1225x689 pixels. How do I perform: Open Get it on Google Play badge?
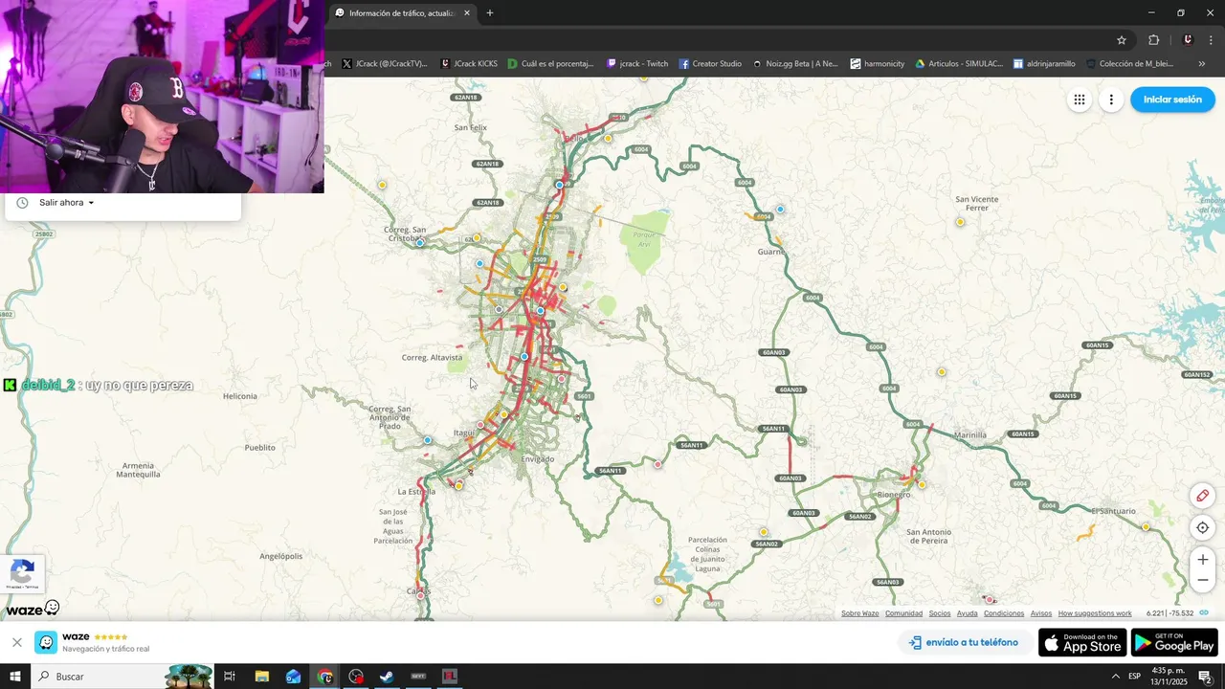1174,642
